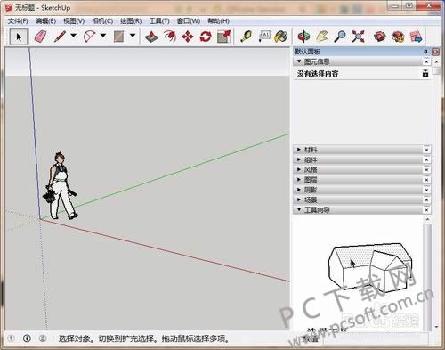
Task: Open the arc tool dropdown arrow
Action: pos(103,36)
